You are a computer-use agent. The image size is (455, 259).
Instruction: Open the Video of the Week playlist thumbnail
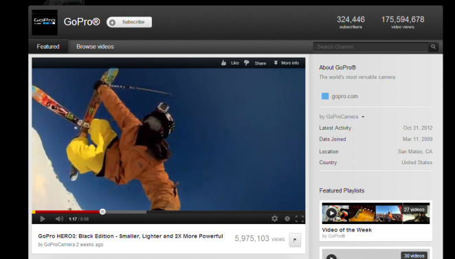[x=376, y=213]
